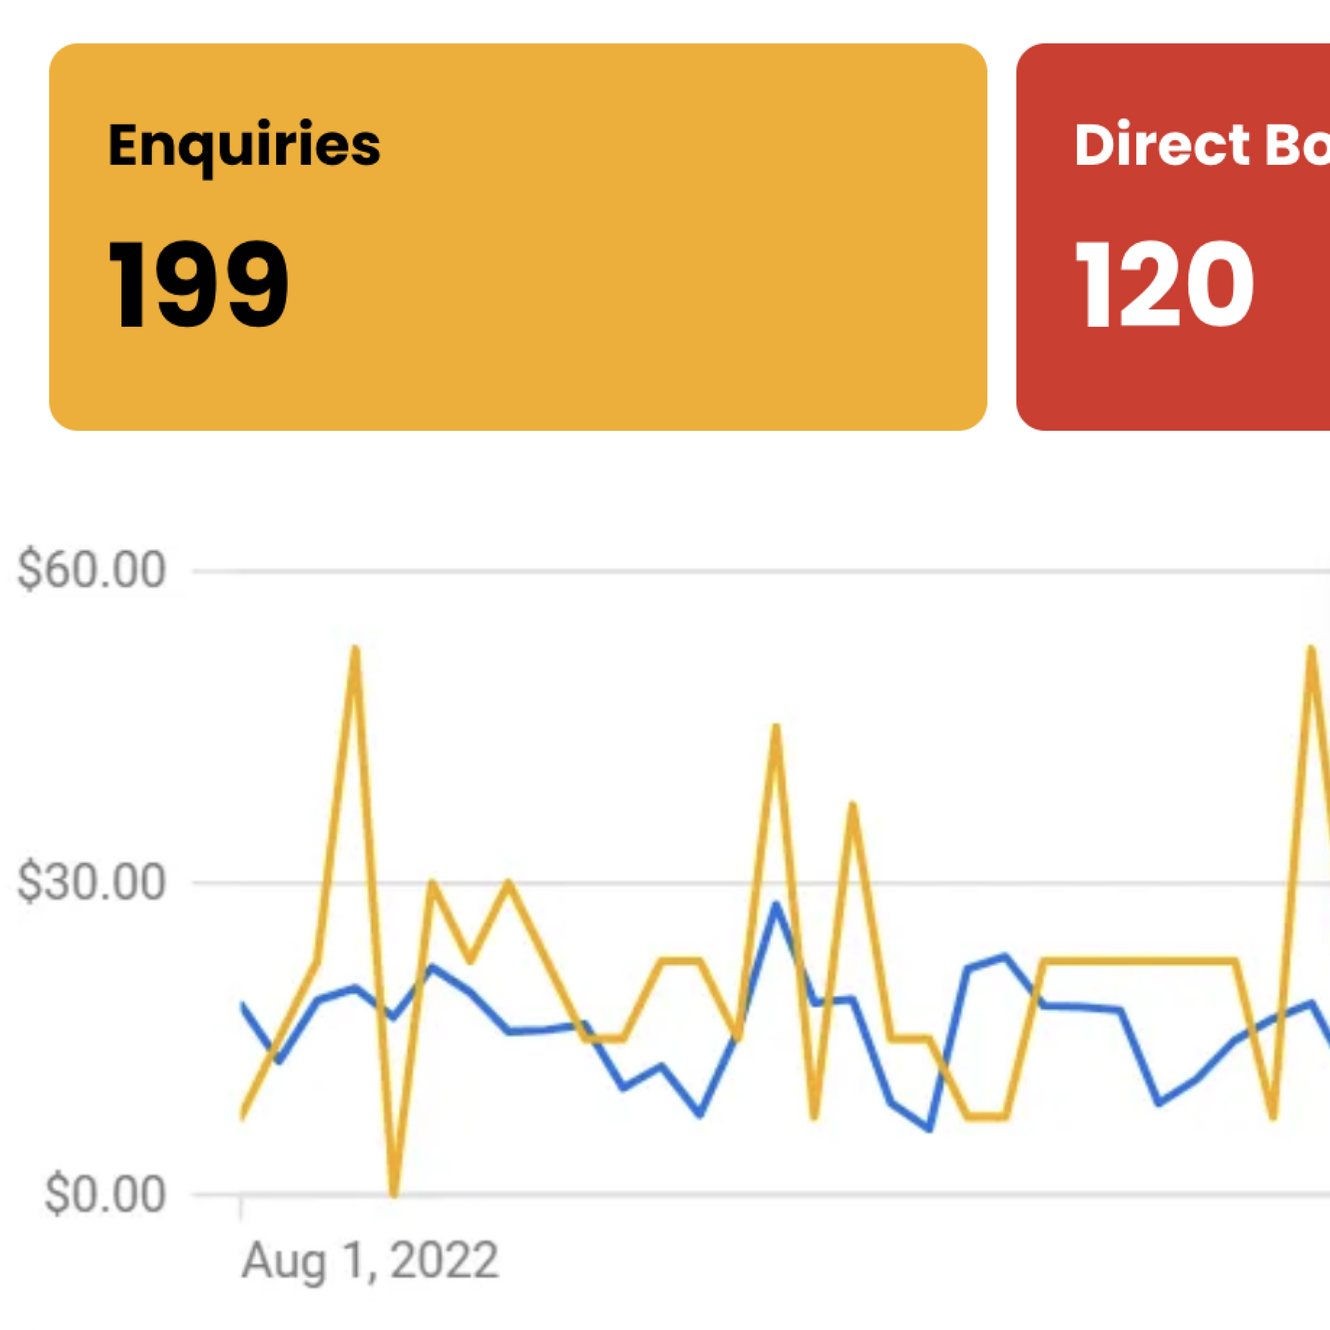
Task: Click the $0.00 y-axis label
Action: [x=105, y=1194]
